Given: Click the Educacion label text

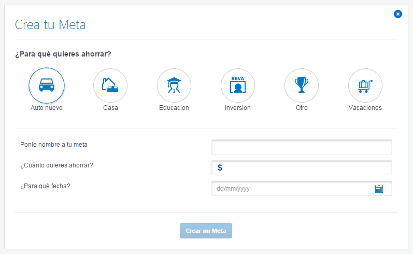Looking at the screenshot, I should [174, 108].
